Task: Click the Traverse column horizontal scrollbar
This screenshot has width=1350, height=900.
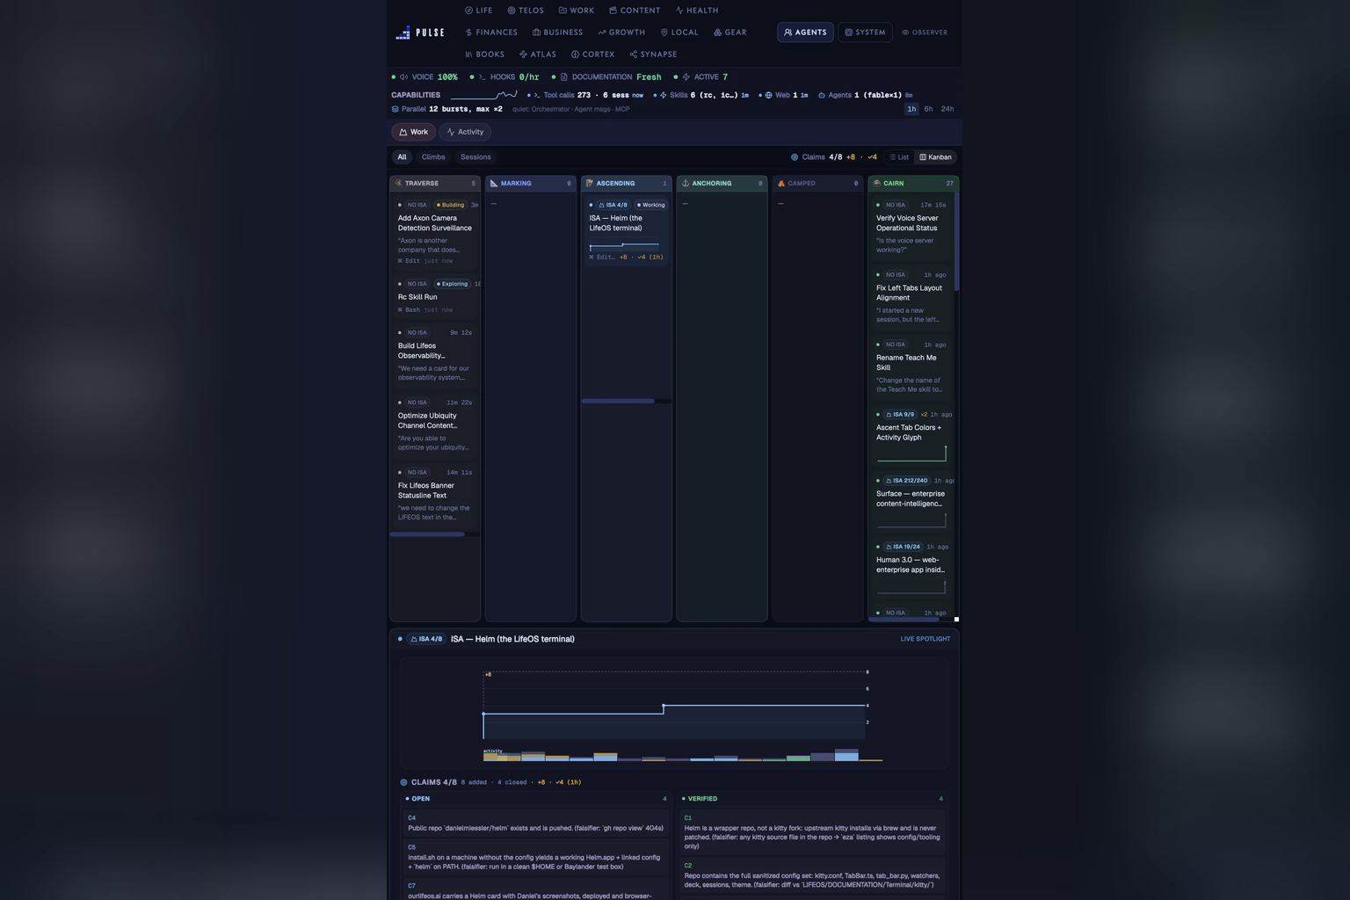Action: point(427,534)
